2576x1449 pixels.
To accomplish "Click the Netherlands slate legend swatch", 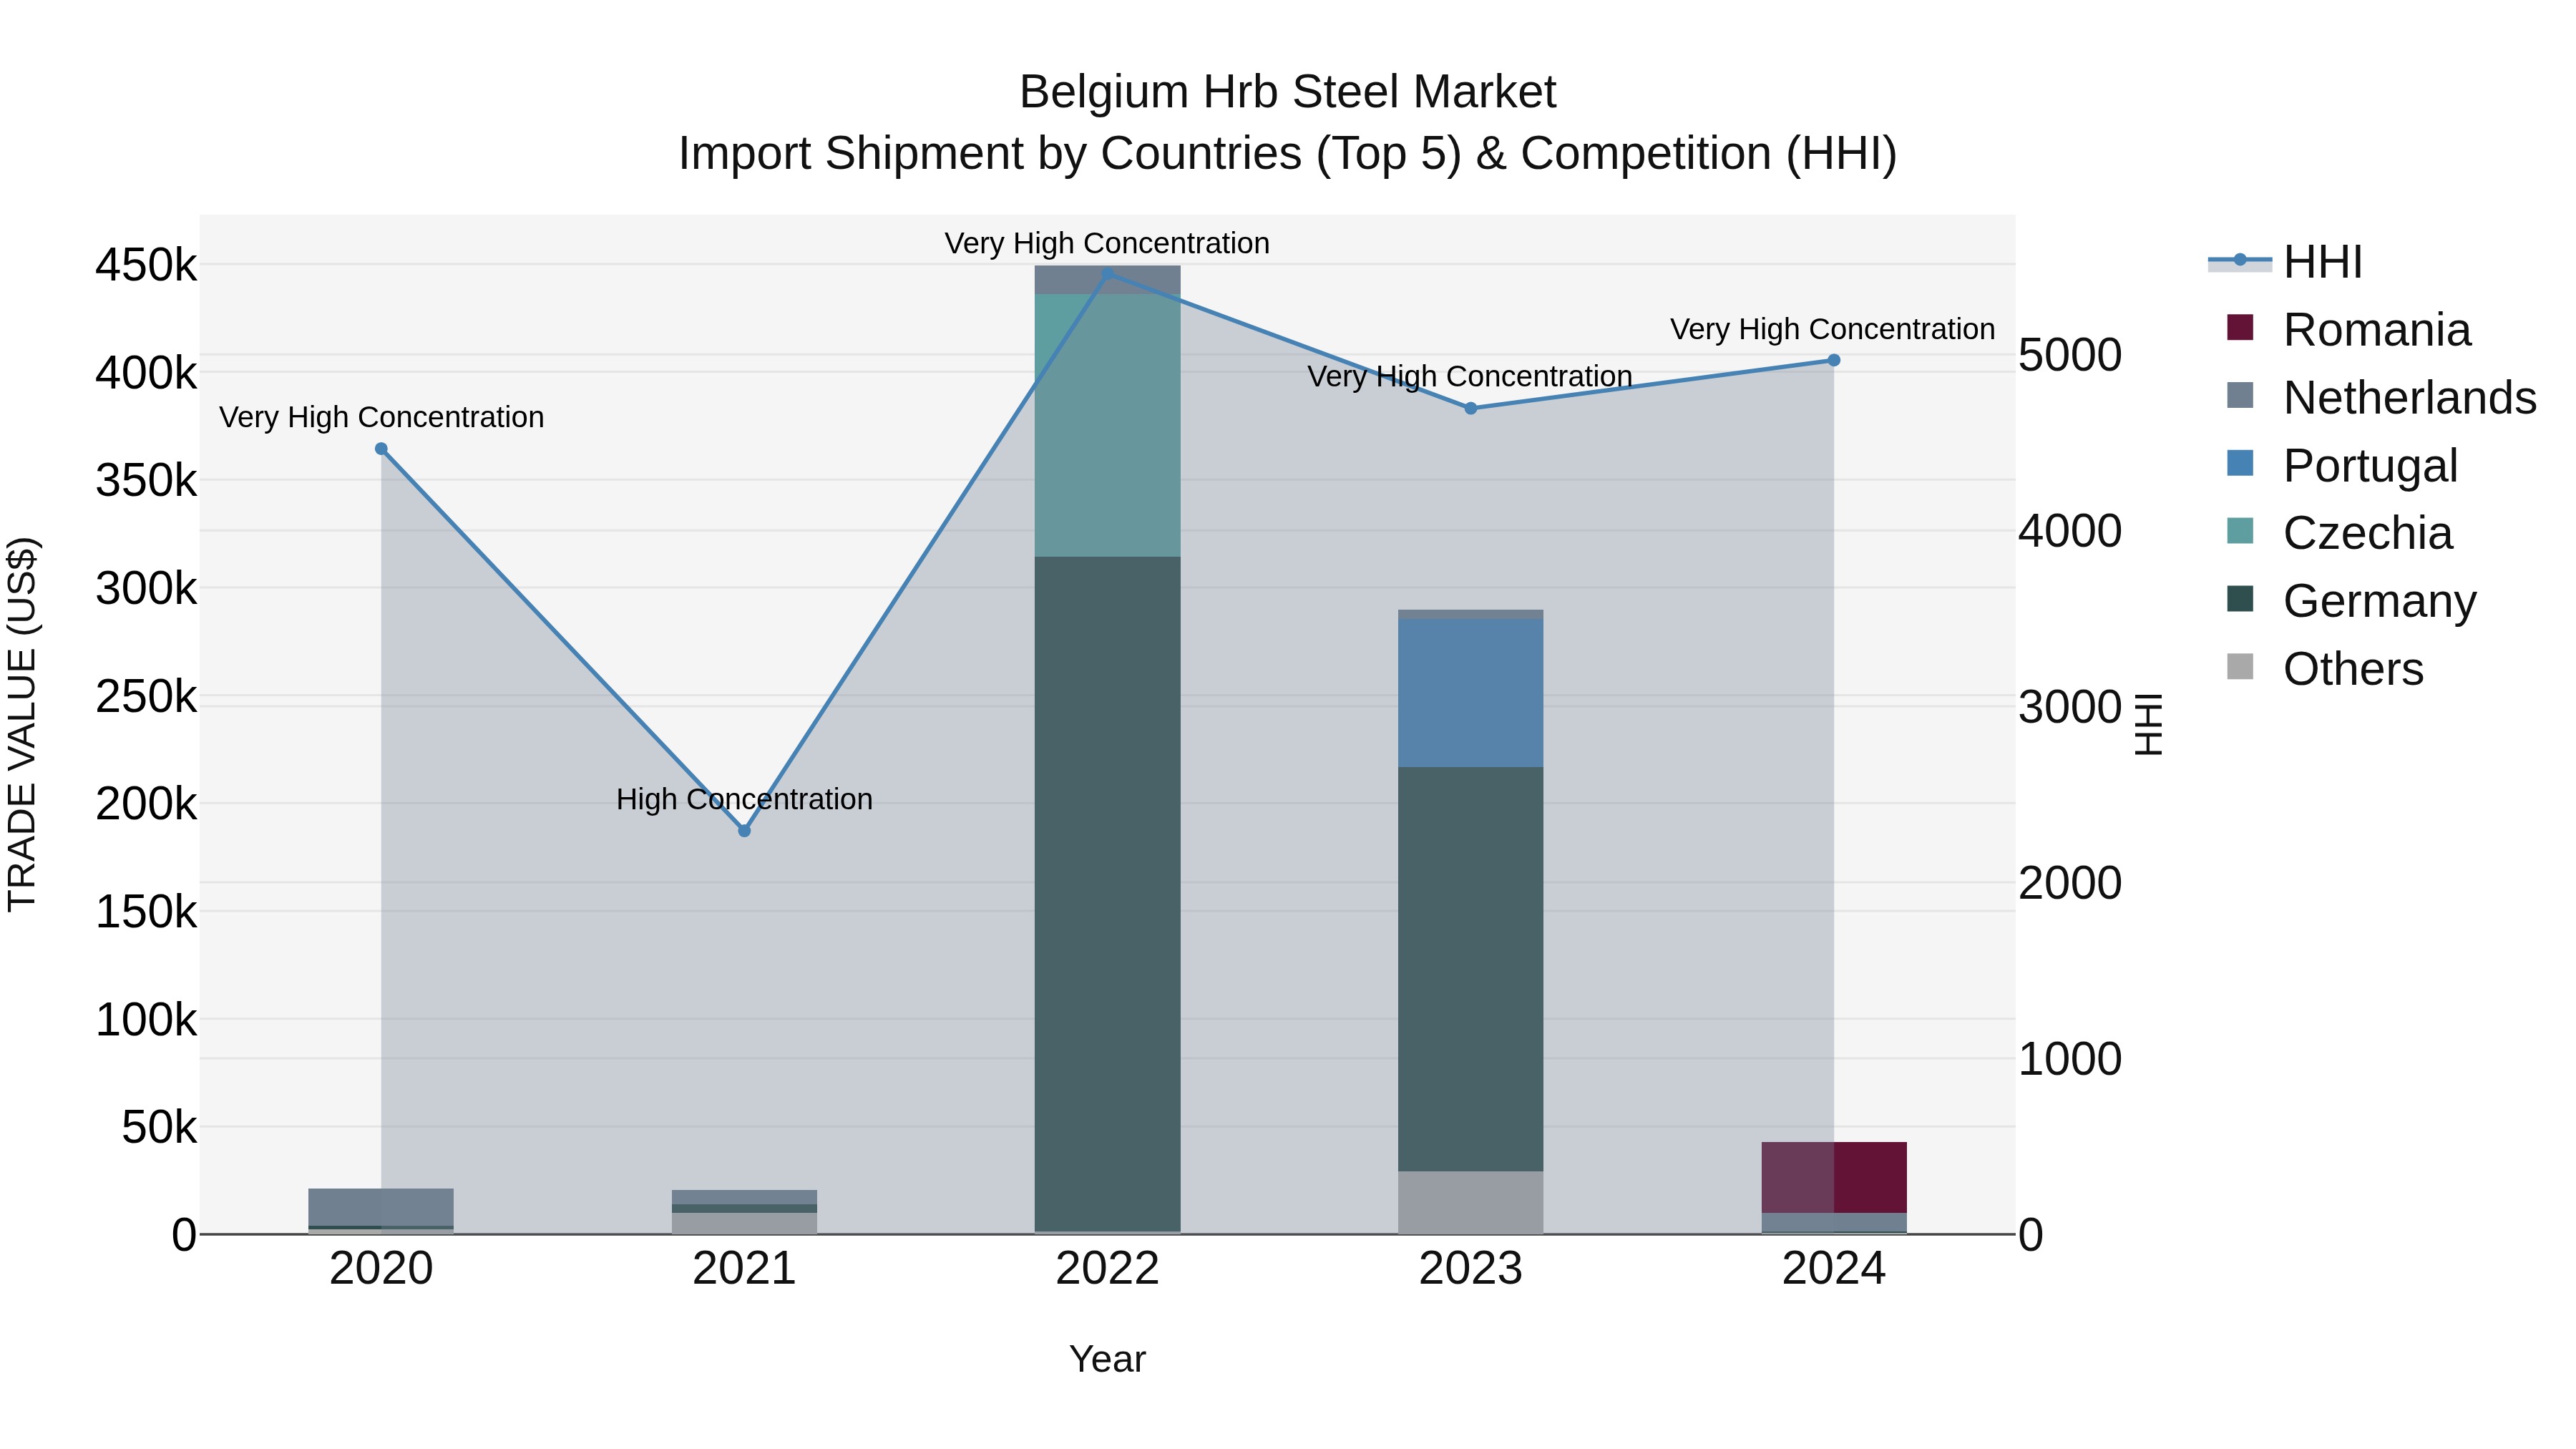I will (2240, 395).
